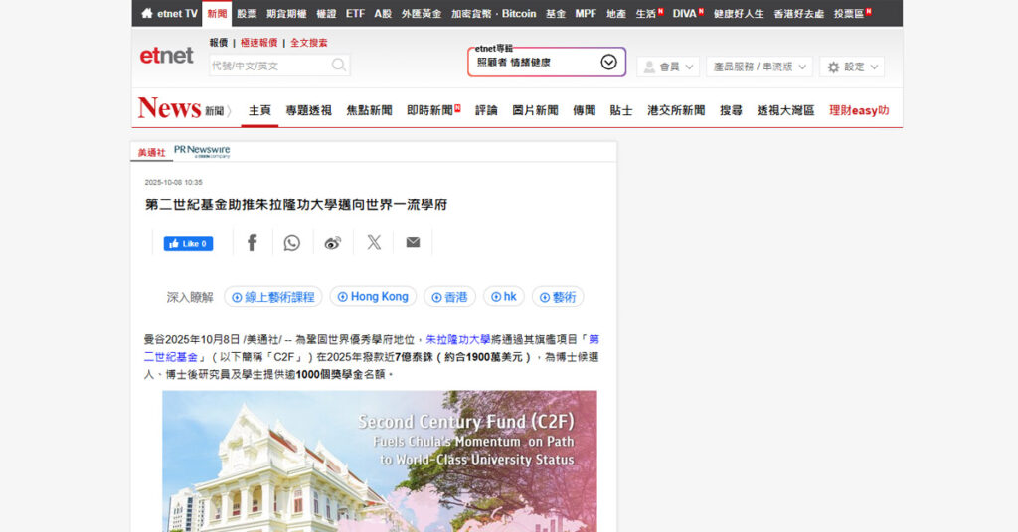Switch to the 專題透視 news tab
The image size is (1018, 532).
click(308, 110)
